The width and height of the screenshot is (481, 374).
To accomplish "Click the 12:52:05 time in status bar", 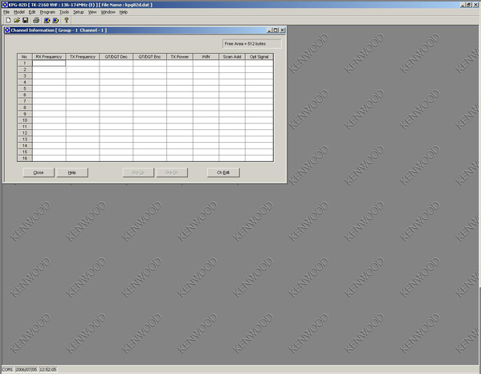I will tap(48, 369).
